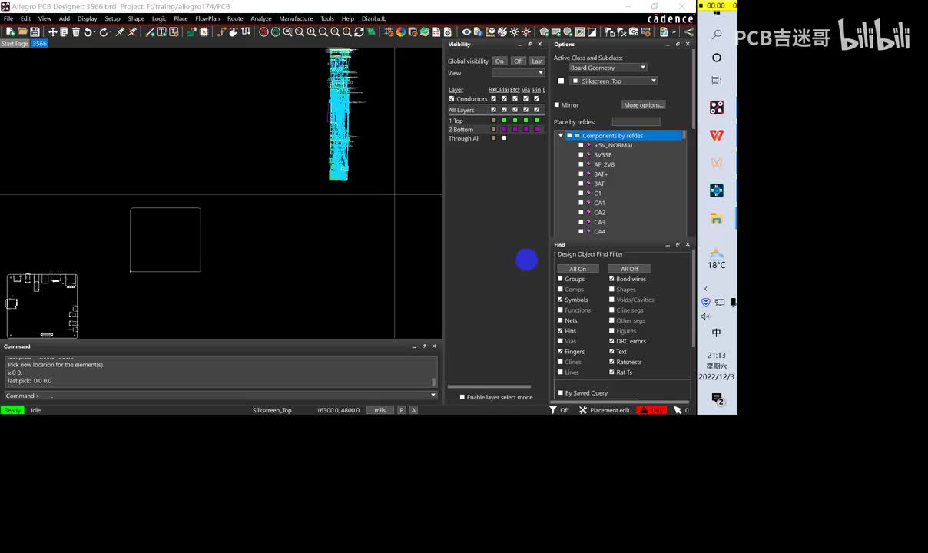This screenshot has height=553, width=928.
Task: Click Global visibility Off button
Action: tap(519, 61)
